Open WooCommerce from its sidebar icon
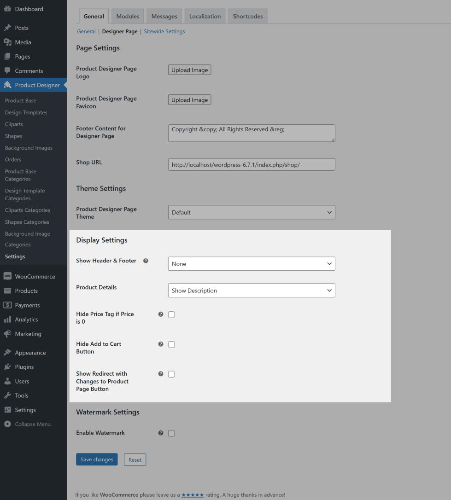The width and height of the screenshot is (451, 500). [x=7, y=276]
